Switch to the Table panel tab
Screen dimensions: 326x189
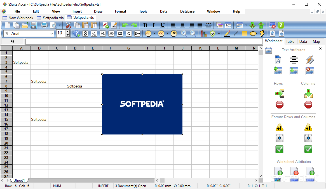click(x=290, y=41)
